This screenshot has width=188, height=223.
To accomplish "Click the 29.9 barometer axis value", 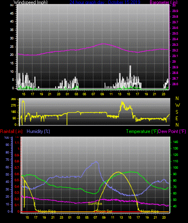I will [x=175, y=11].
